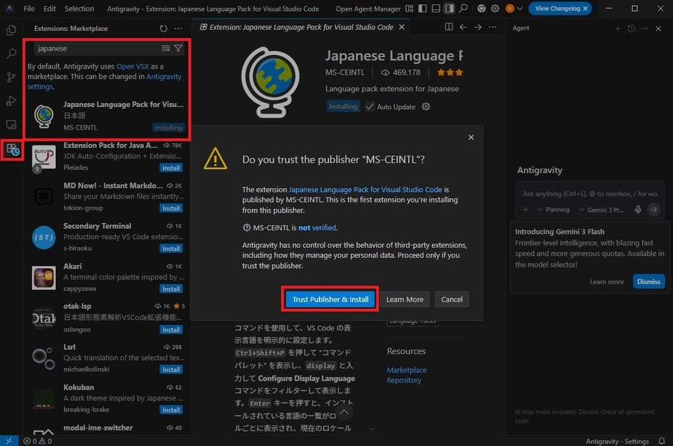The image size is (673, 446).
Task: Open extension settings gear beside Auto Update
Action: (425, 107)
